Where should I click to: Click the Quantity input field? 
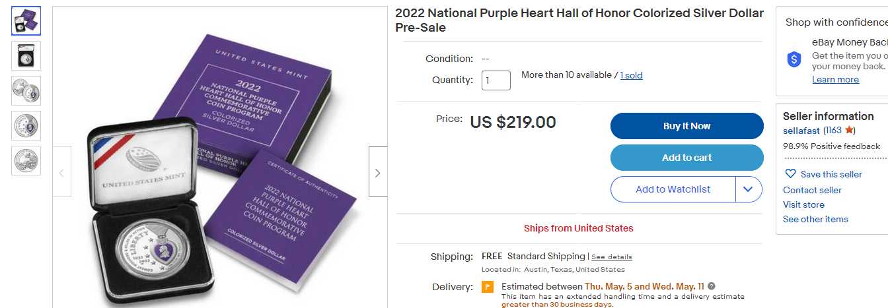[x=496, y=80]
